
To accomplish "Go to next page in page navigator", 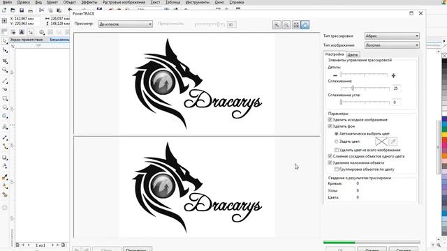I will (53, 245).
